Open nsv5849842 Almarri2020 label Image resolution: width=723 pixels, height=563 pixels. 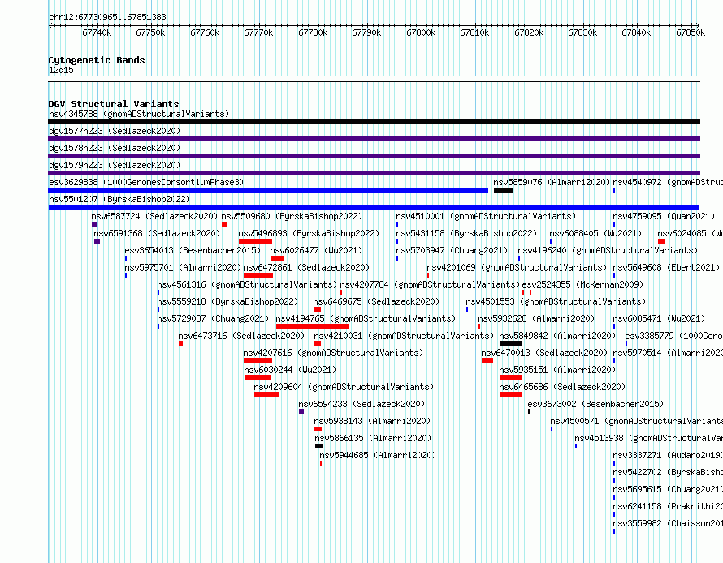click(x=557, y=336)
